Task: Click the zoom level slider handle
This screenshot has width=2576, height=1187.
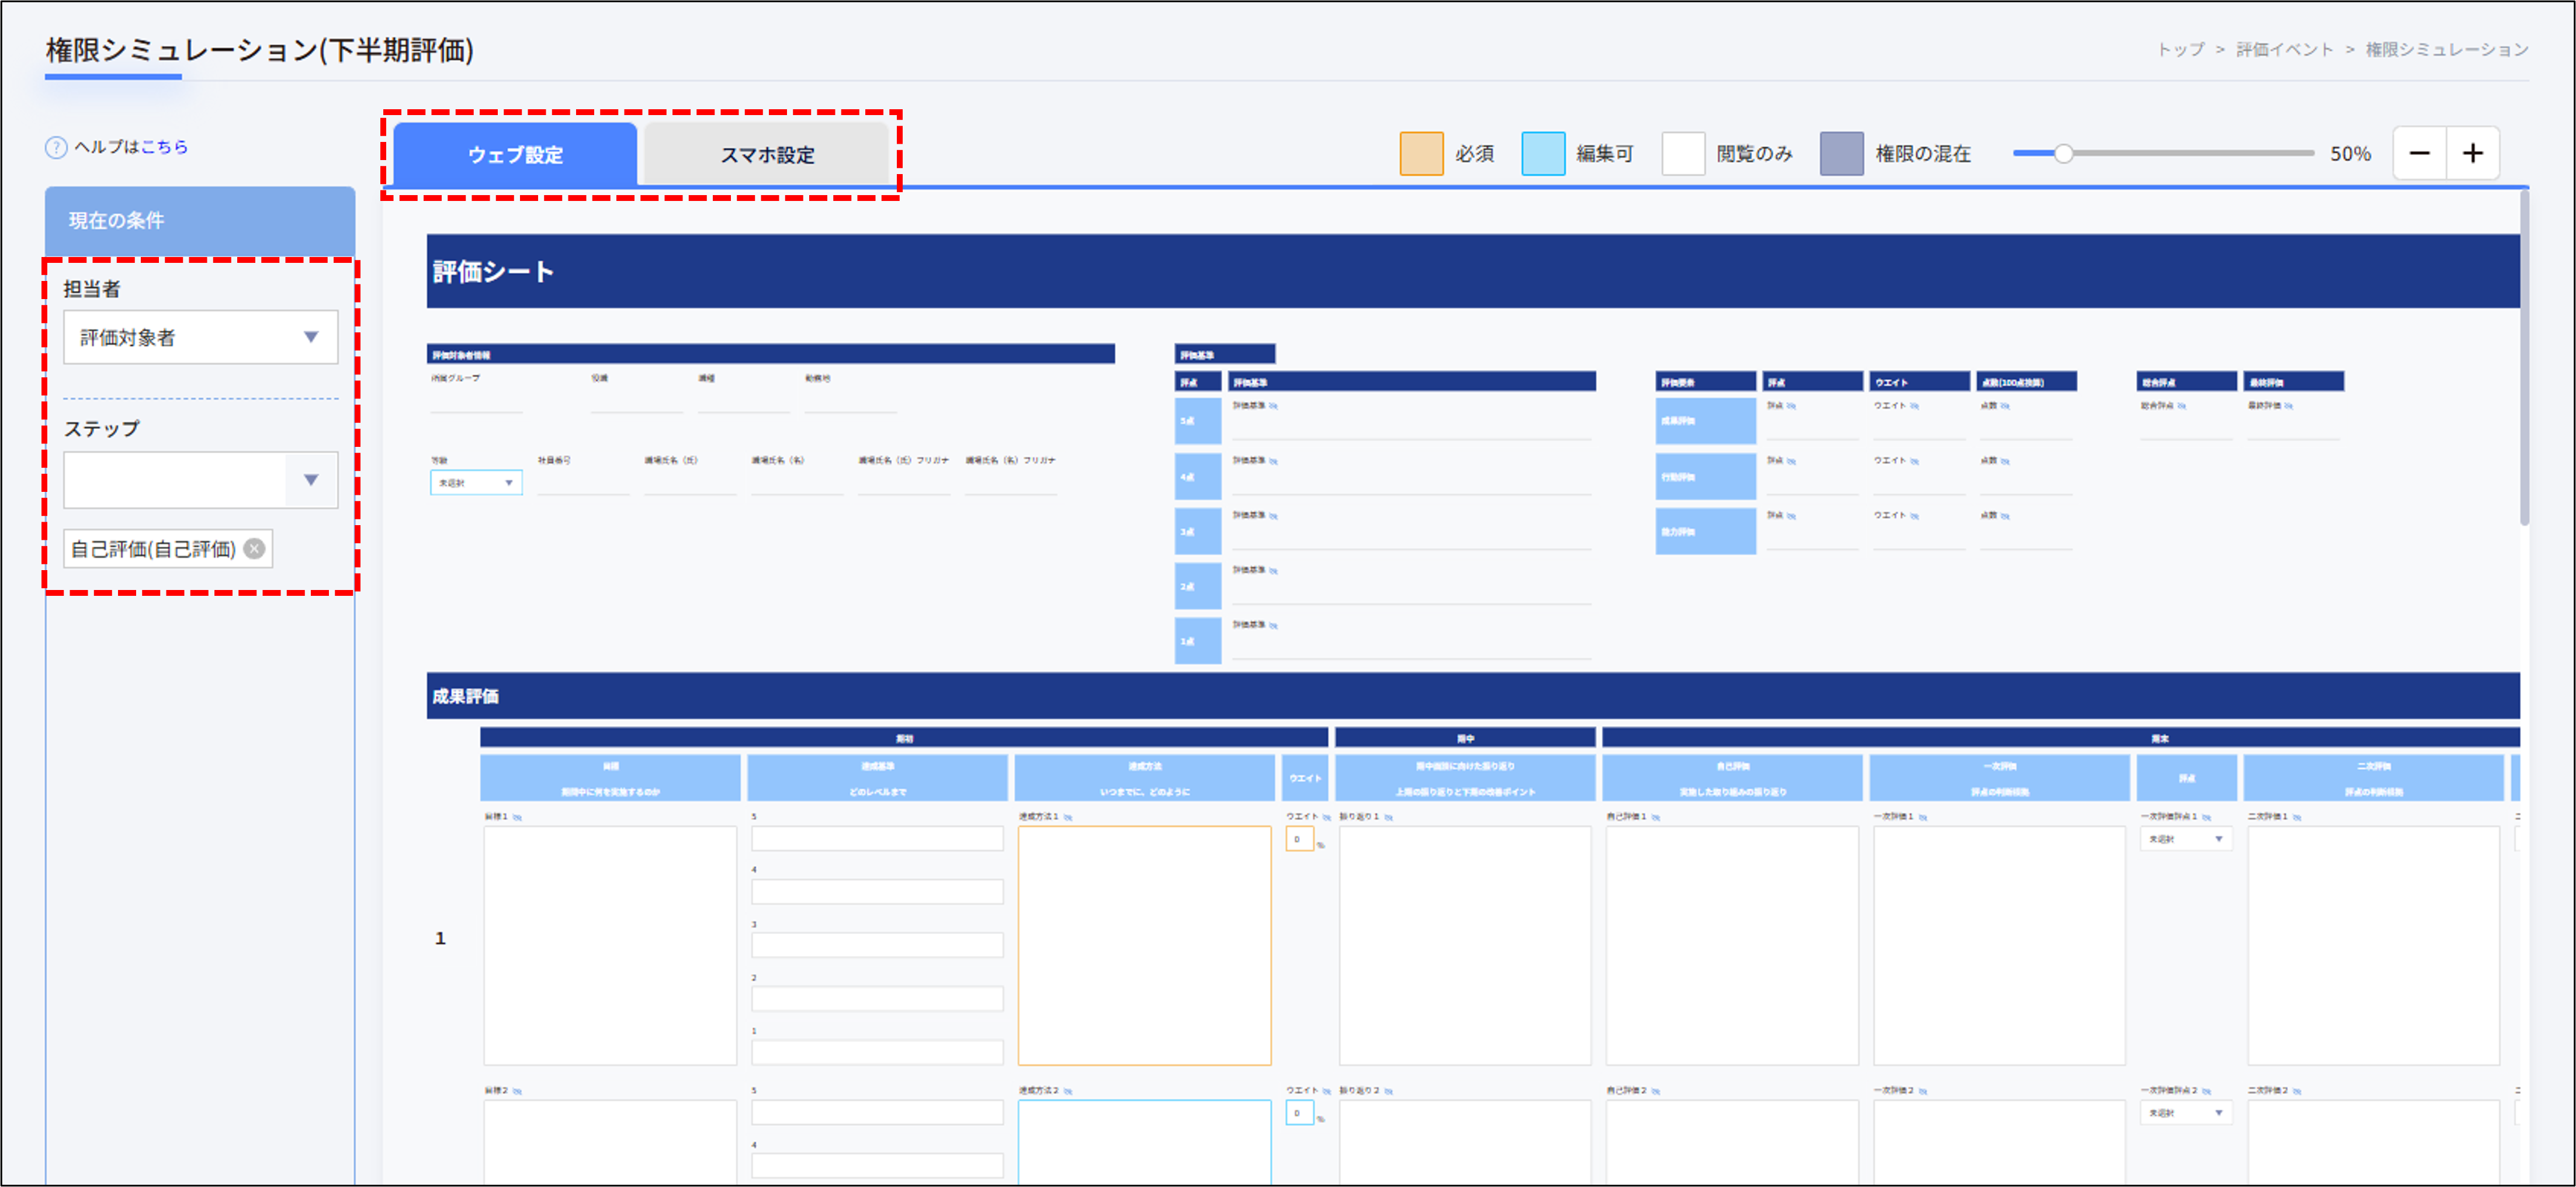Action: tap(2063, 153)
